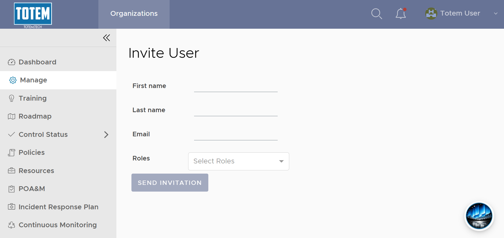Click the search magnifier icon
Viewport: 504px width, 238px height.
[x=377, y=14]
